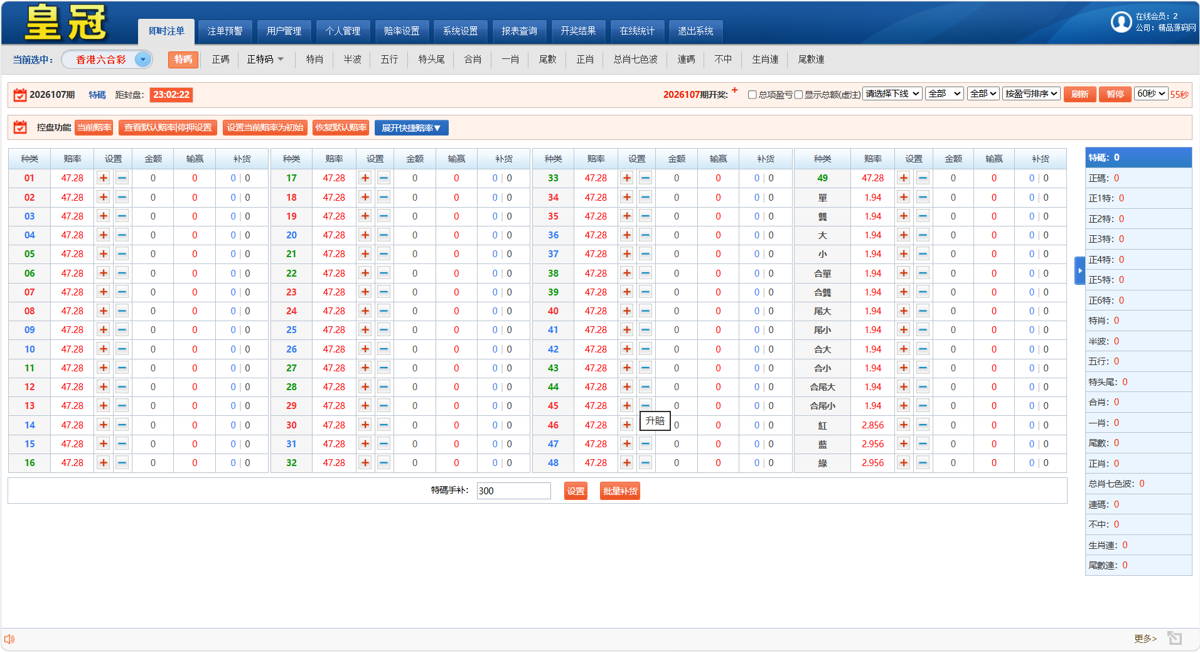Switch to the 赔率设置 tab
1200x653 pixels.
[402, 31]
